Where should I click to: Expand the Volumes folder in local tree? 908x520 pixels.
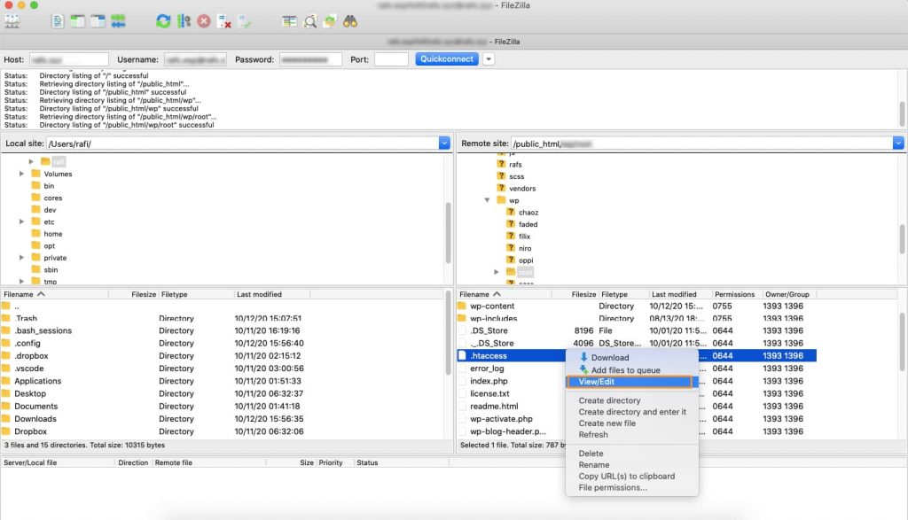[x=21, y=174]
